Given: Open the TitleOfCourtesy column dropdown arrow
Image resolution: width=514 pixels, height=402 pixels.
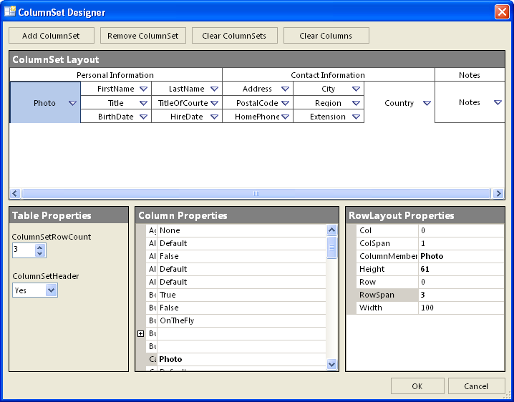Looking at the screenshot, I should pyautogui.click(x=214, y=103).
